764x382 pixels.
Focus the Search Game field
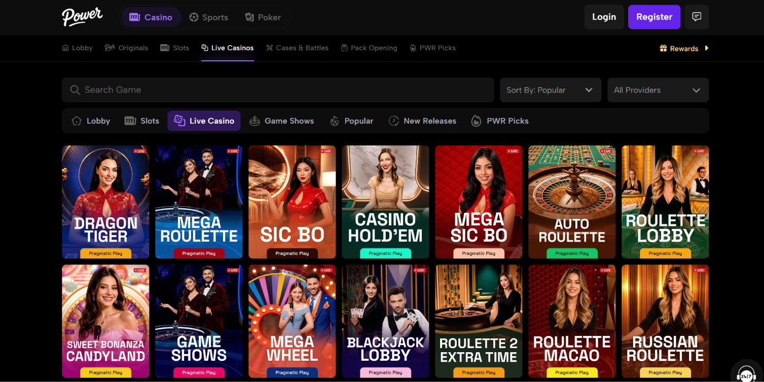[278, 90]
